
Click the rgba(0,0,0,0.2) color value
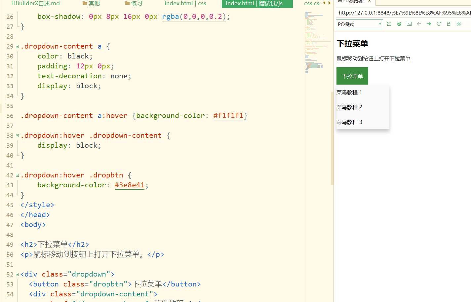click(x=194, y=17)
